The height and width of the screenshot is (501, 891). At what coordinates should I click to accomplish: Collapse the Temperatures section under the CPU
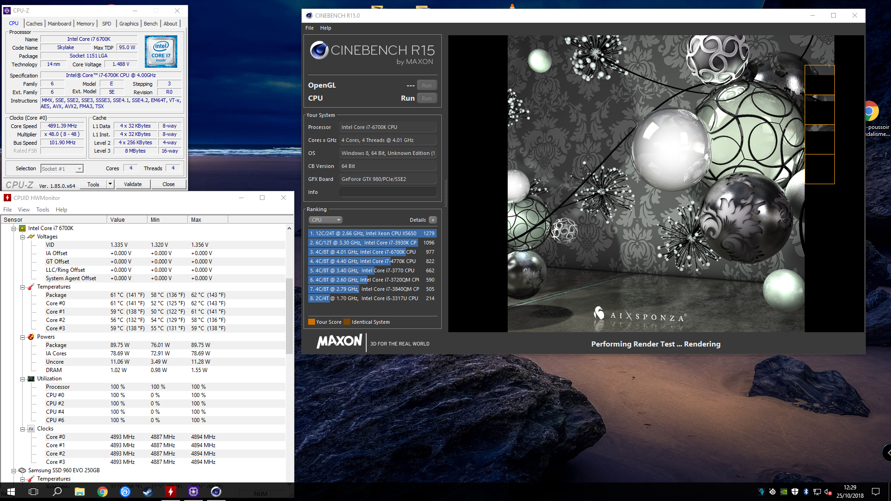point(22,287)
